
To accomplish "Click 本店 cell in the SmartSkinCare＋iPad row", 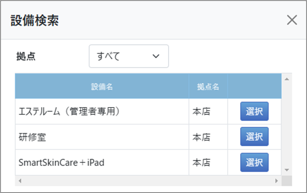I will pyautogui.click(x=201, y=162).
